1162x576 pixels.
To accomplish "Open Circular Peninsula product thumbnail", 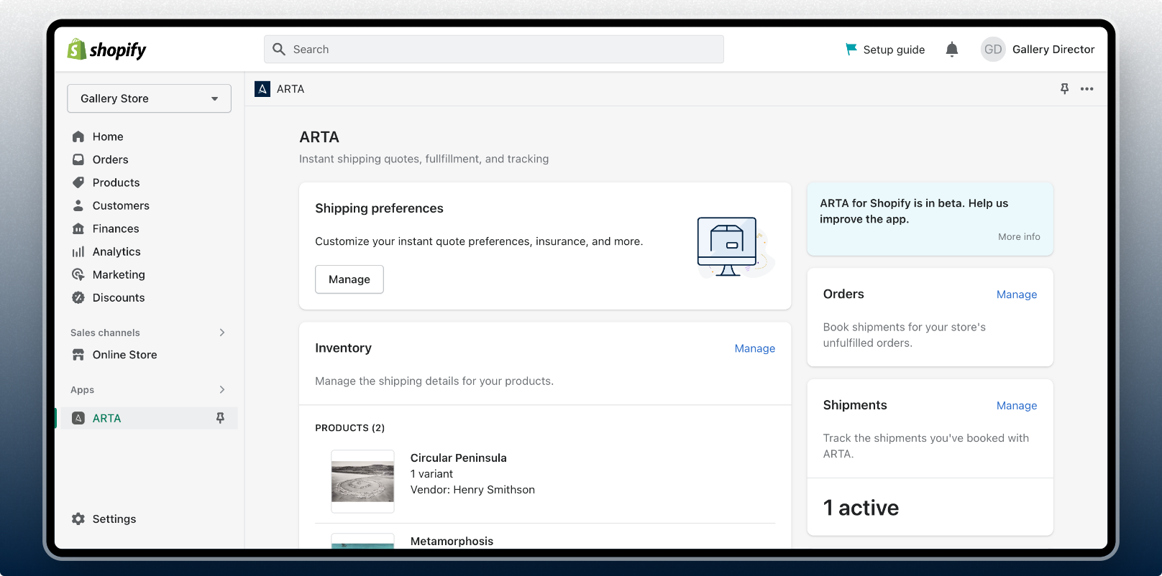I will pos(362,481).
